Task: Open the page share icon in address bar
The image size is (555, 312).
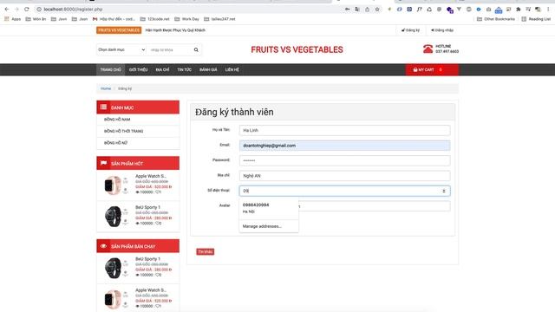Action: pyautogui.click(x=368, y=10)
